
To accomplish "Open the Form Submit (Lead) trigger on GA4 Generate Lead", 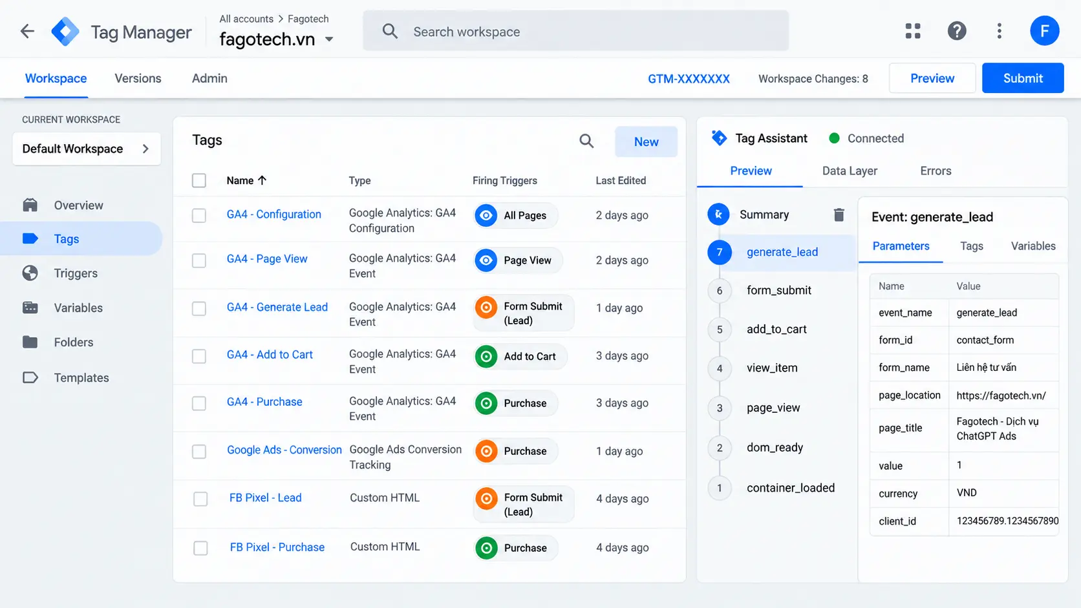I will tap(524, 313).
